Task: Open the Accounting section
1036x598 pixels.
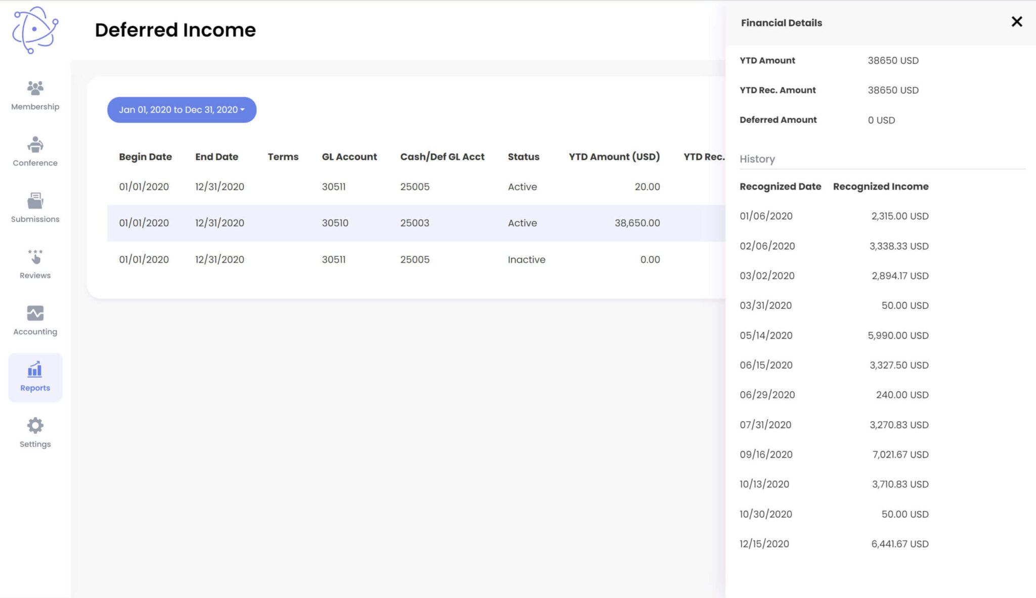Action: coord(34,320)
